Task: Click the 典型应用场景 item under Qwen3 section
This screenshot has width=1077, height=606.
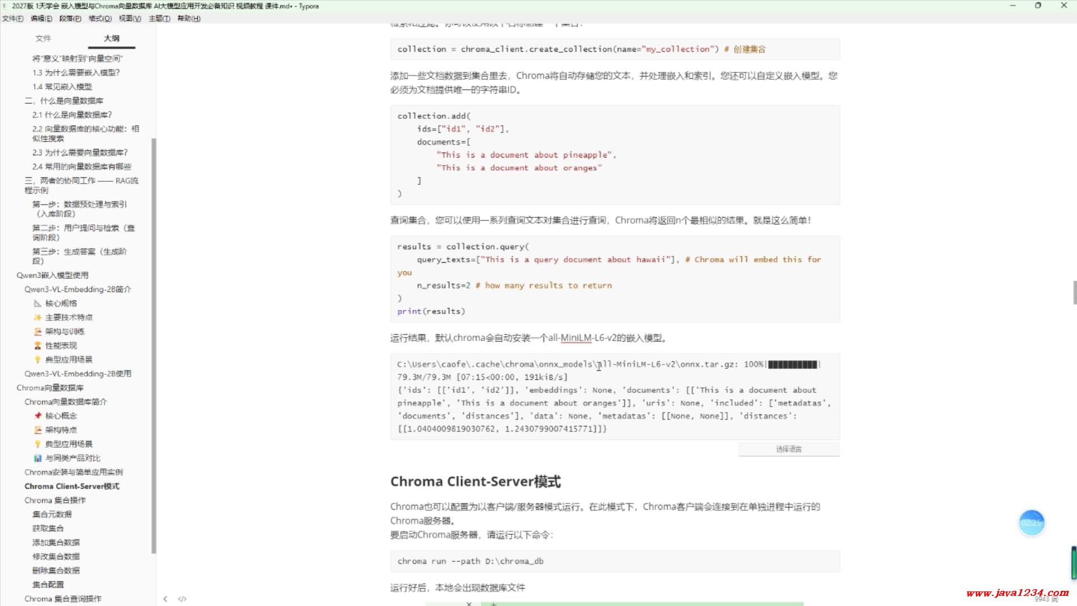Action: pos(68,359)
